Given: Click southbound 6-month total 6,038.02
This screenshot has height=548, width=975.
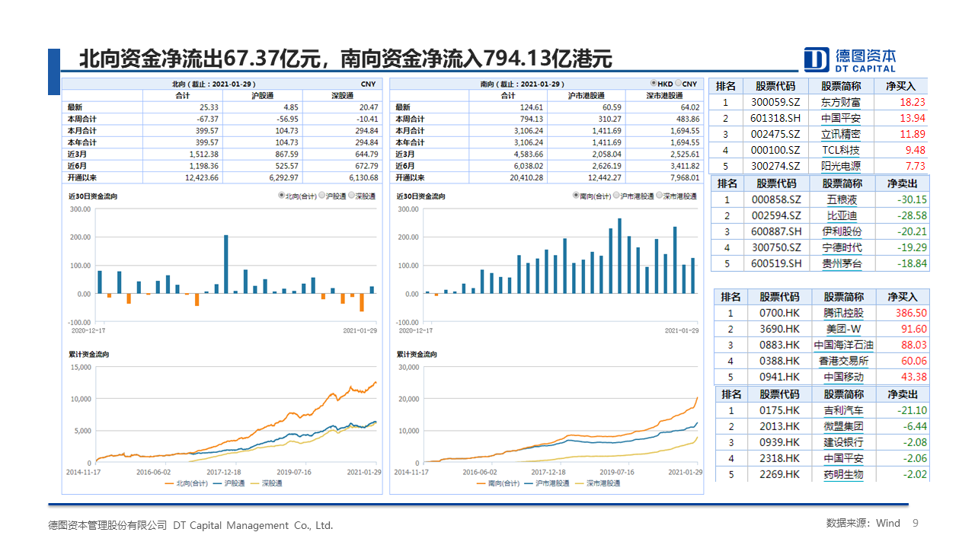Looking at the screenshot, I should click(x=529, y=166).
